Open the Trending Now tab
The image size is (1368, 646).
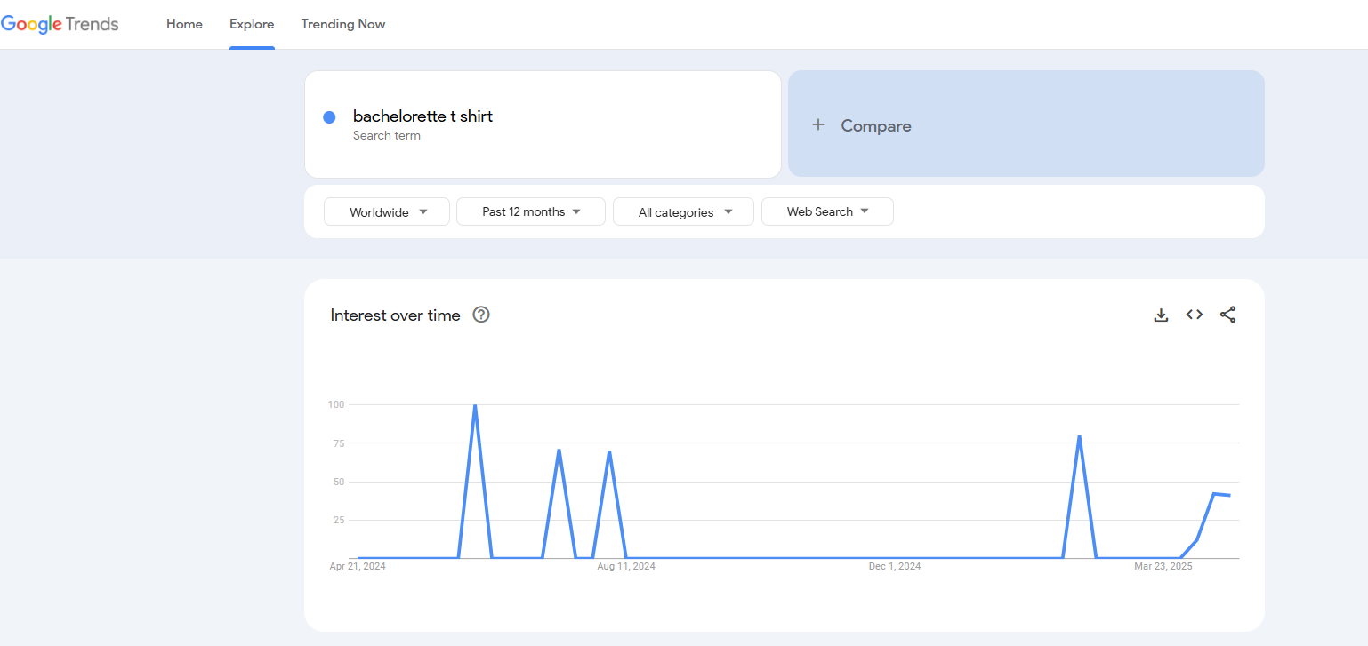(343, 24)
